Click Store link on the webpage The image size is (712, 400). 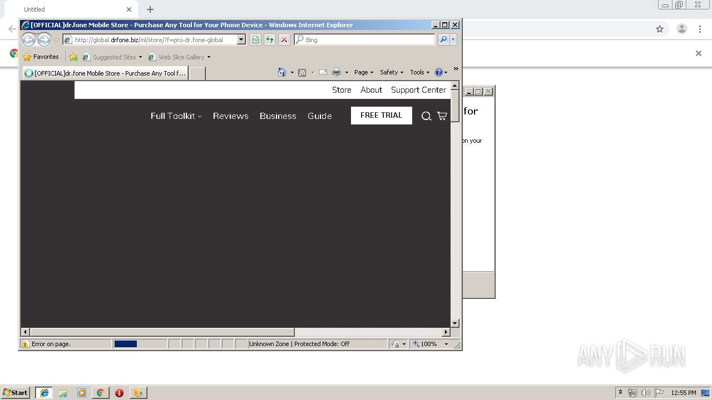342,90
